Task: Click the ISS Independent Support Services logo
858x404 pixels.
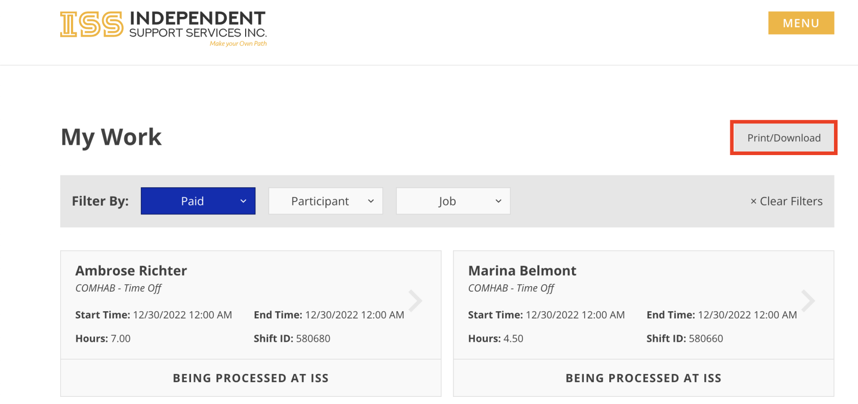Action: point(163,29)
